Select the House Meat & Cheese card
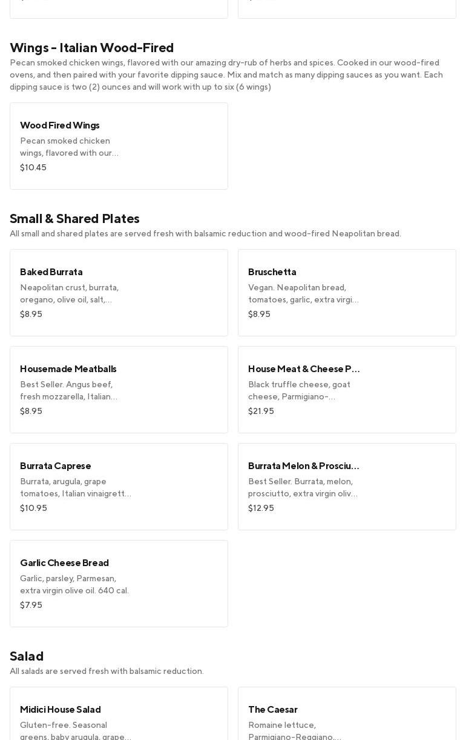The width and height of the screenshot is (466, 740). pos(347,389)
